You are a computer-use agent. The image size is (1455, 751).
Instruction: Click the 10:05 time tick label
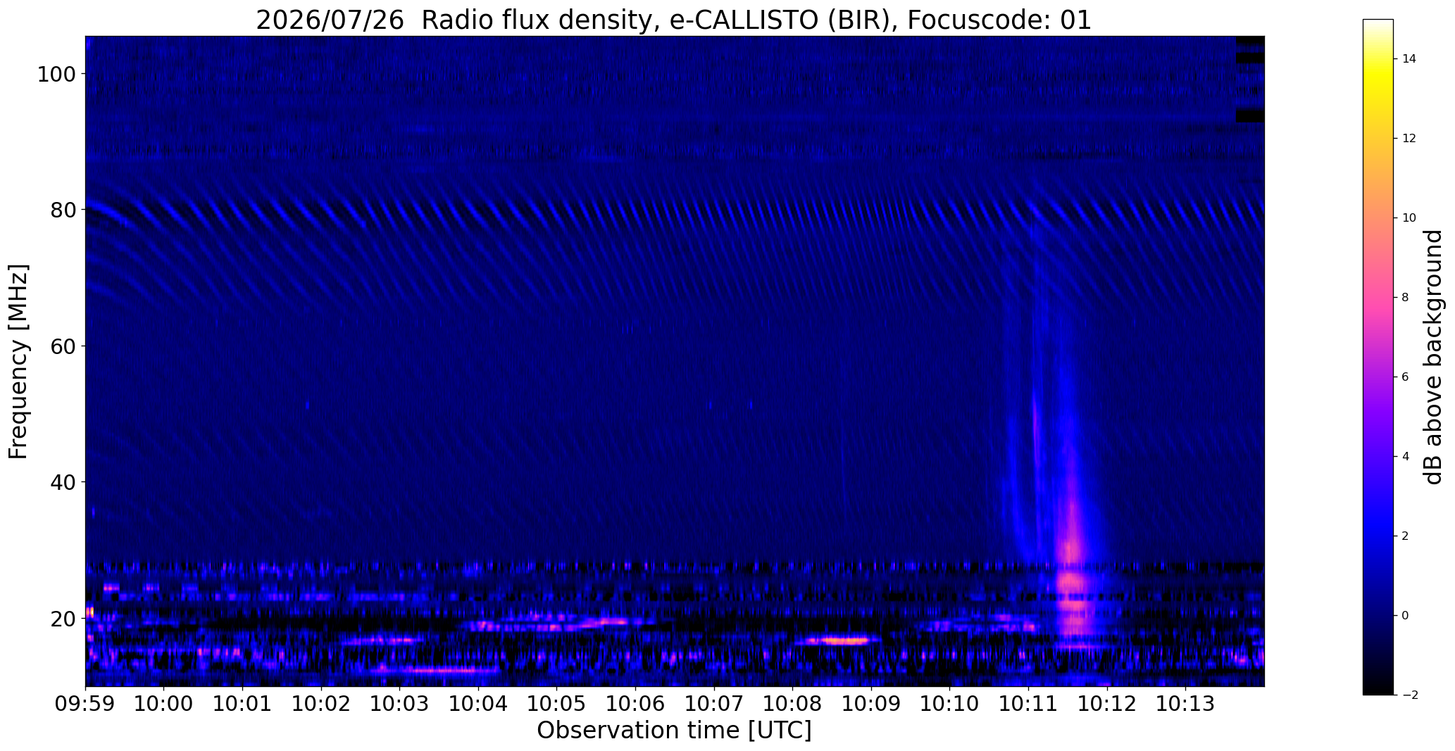click(557, 703)
